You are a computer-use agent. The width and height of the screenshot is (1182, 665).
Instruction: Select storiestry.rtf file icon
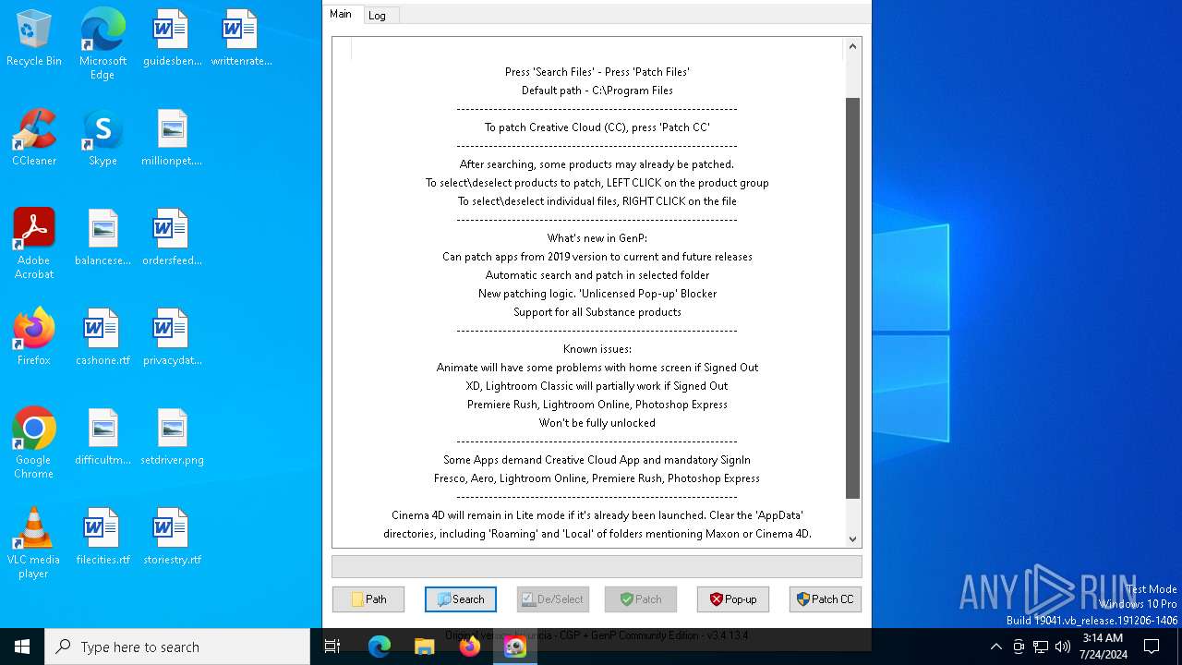tap(172, 538)
